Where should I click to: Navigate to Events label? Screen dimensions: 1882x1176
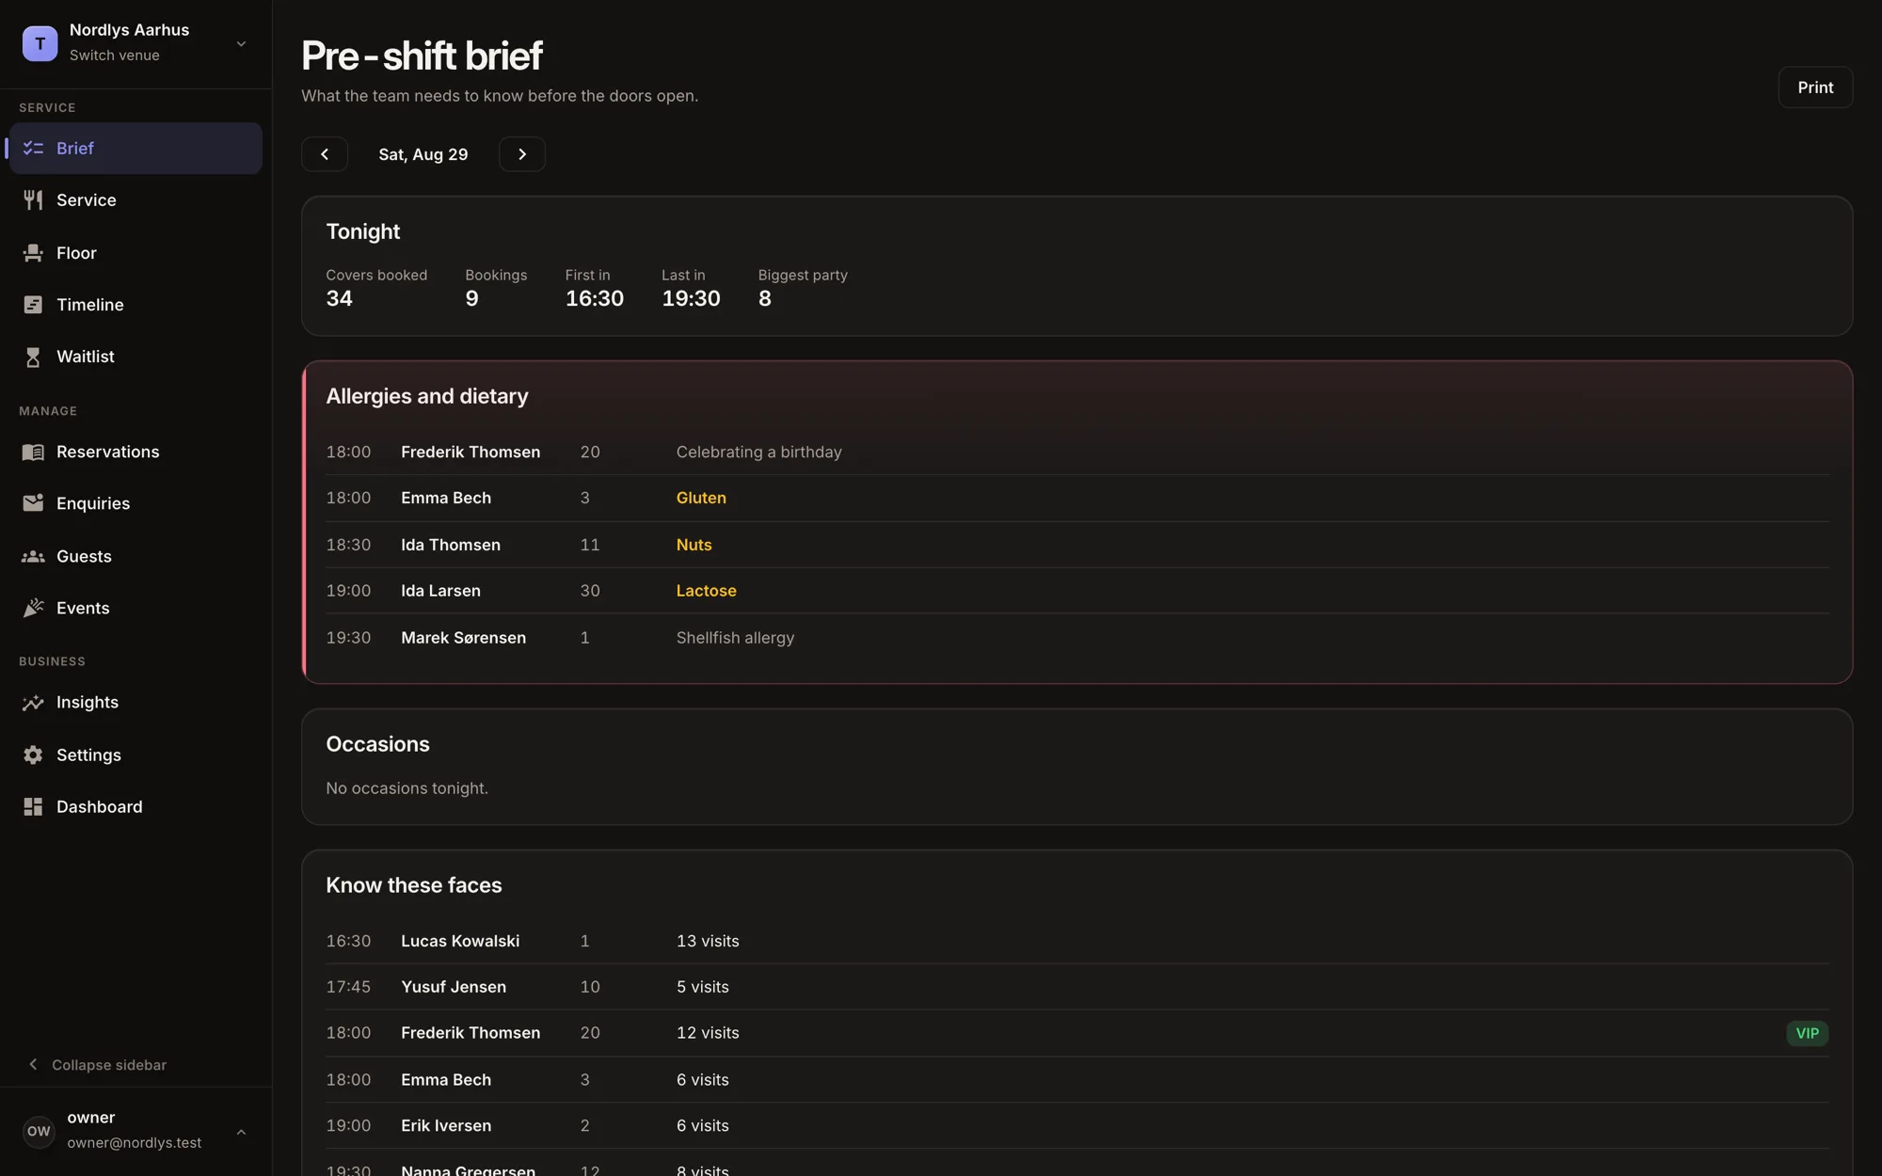click(83, 608)
